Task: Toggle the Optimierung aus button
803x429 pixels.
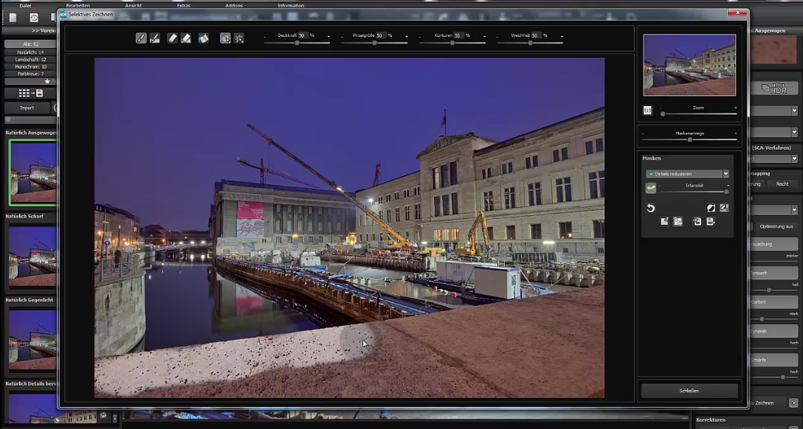Action: tap(774, 226)
